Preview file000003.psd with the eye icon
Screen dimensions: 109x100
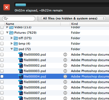[x=65, y=71]
